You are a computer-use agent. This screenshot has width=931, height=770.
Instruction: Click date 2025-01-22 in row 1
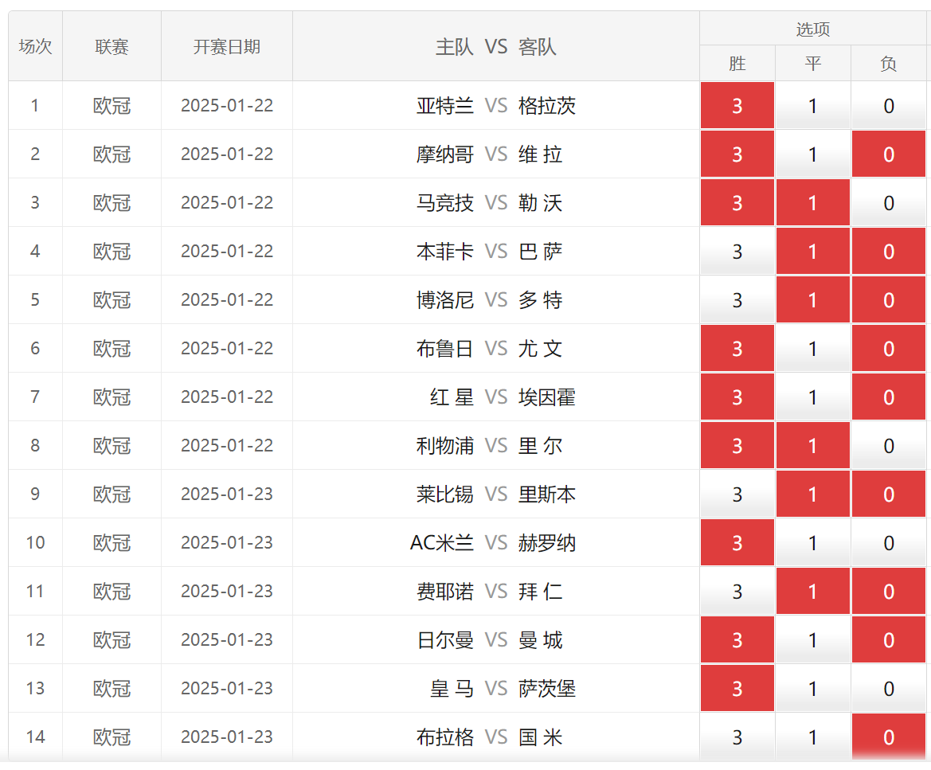pyautogui.click(x=227, y=106)
